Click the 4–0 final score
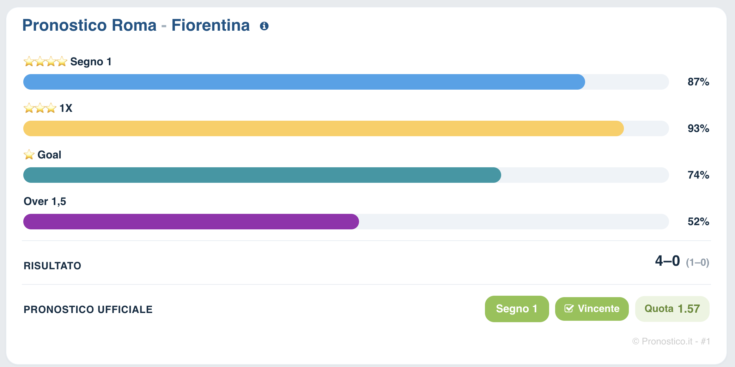 [x=667, y=261]
